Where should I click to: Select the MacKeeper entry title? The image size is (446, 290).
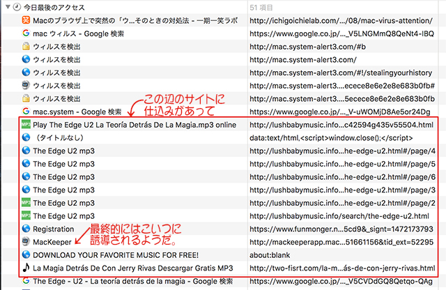point(52,242)
